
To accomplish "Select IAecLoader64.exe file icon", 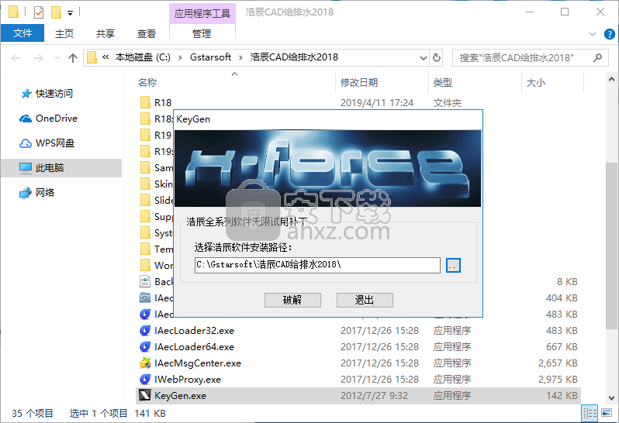I will click(145, 346).
